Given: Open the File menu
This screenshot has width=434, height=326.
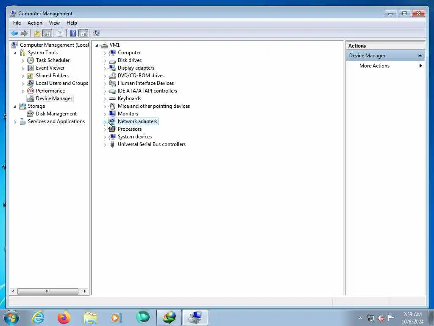Looking at the screenshot, I should tap(17, 23).
